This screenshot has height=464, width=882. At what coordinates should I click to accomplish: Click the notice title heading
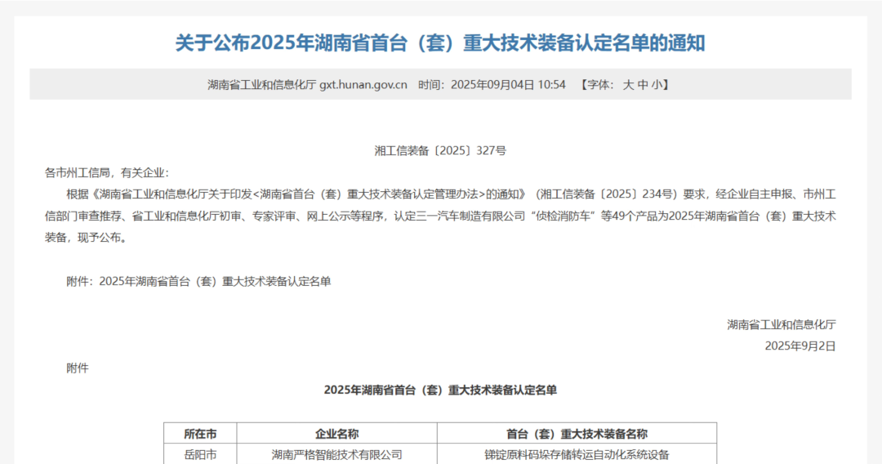click(x=440, y=43)
